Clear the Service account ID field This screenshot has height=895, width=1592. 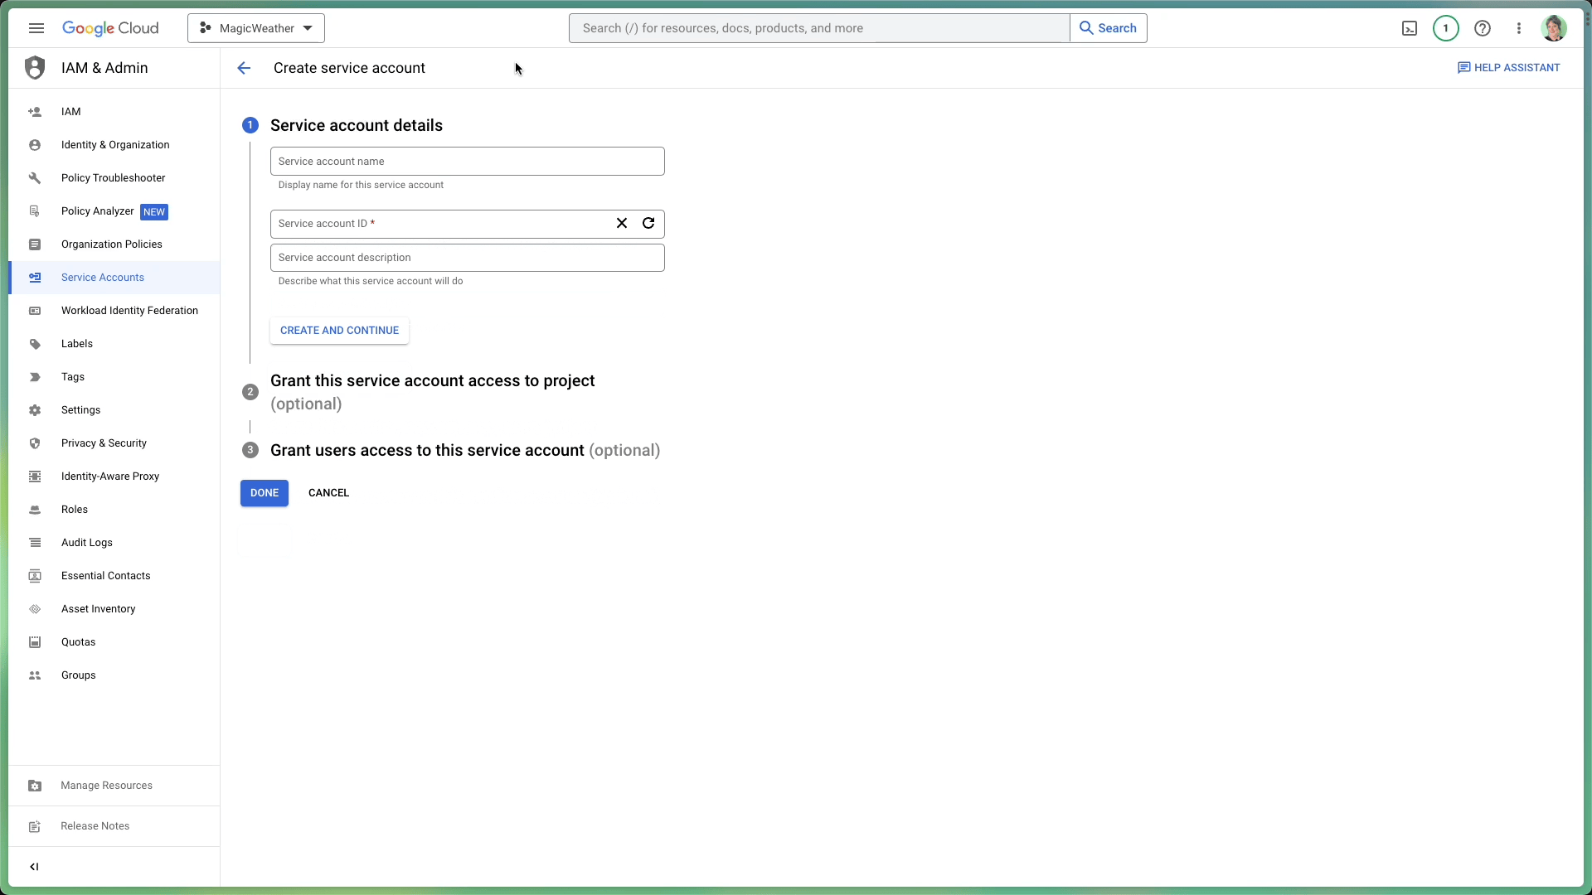pos(622,223)
